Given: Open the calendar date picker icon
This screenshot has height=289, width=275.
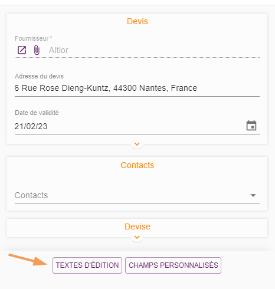Looking at the screenshot, I should pos(251,126).
